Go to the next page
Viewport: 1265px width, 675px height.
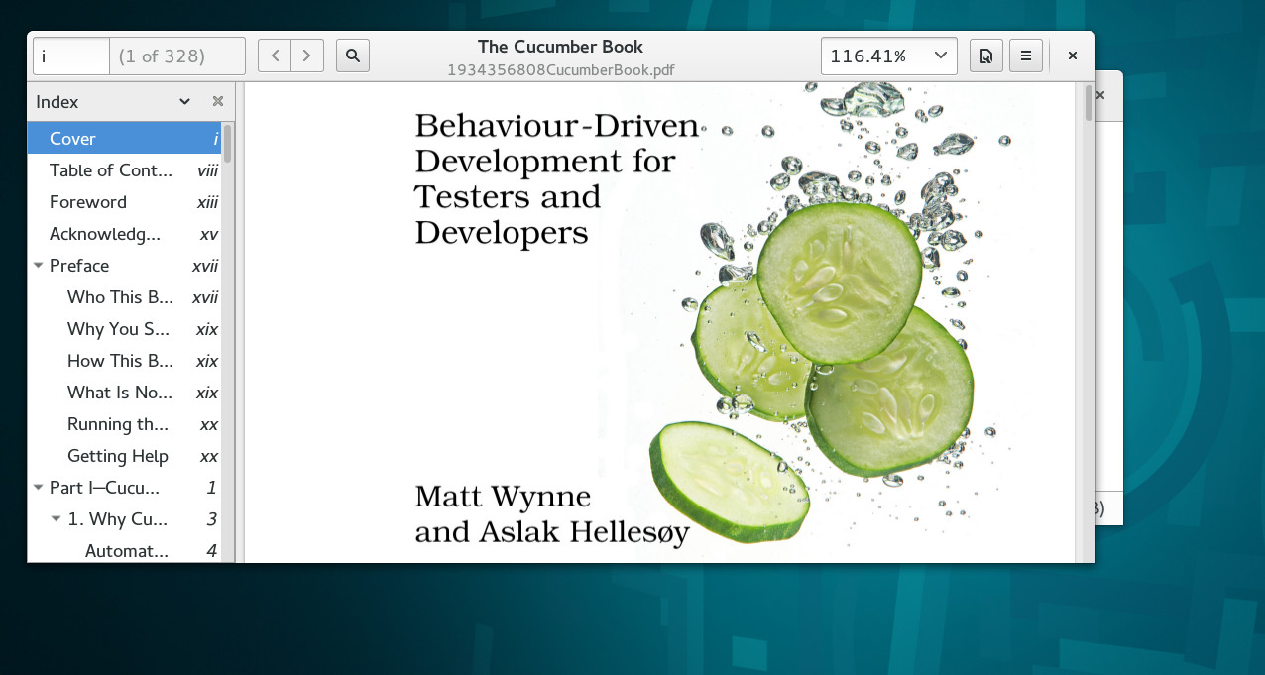(x=307, y=56)
